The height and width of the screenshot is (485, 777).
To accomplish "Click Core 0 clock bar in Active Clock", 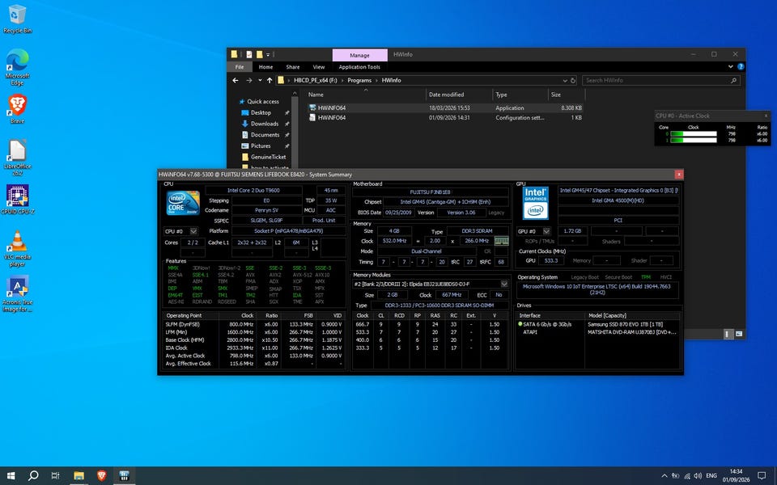I will (x=694, y=133).
